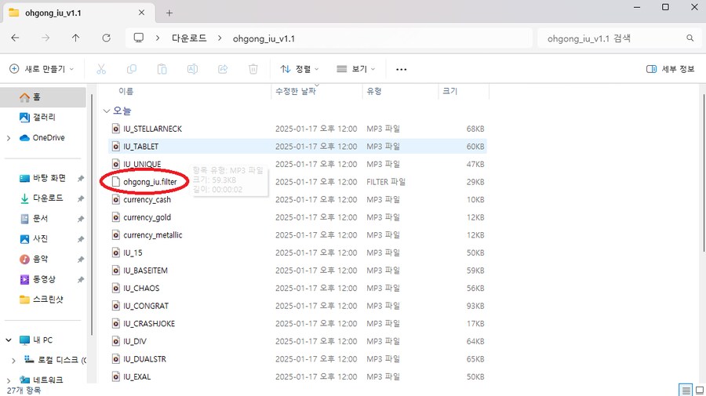
Task: Click the search magnifier icon
Action: tap(690, 38)
